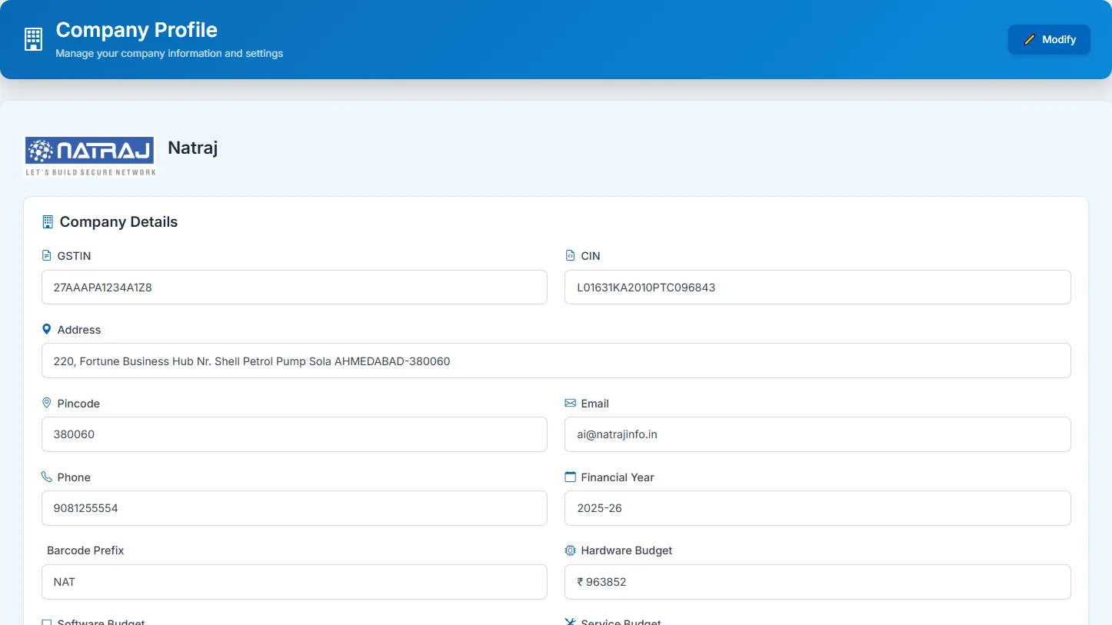1112x625 pixels.
Task: Click the Company Profile heading
Action: coord(137,30)
